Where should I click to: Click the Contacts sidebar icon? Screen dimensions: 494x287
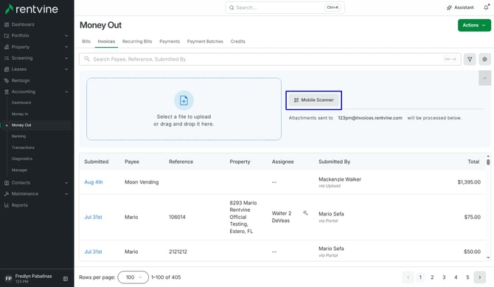[x=7, y=183]
